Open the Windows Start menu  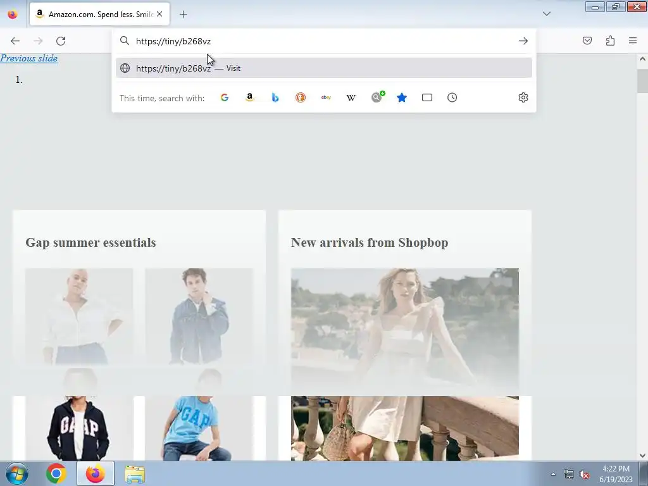pos(16,473)
